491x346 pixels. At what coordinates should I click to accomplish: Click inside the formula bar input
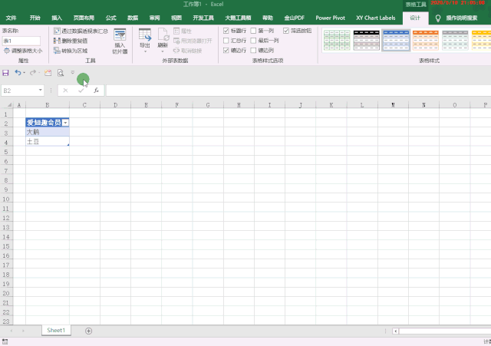point(298,91)
